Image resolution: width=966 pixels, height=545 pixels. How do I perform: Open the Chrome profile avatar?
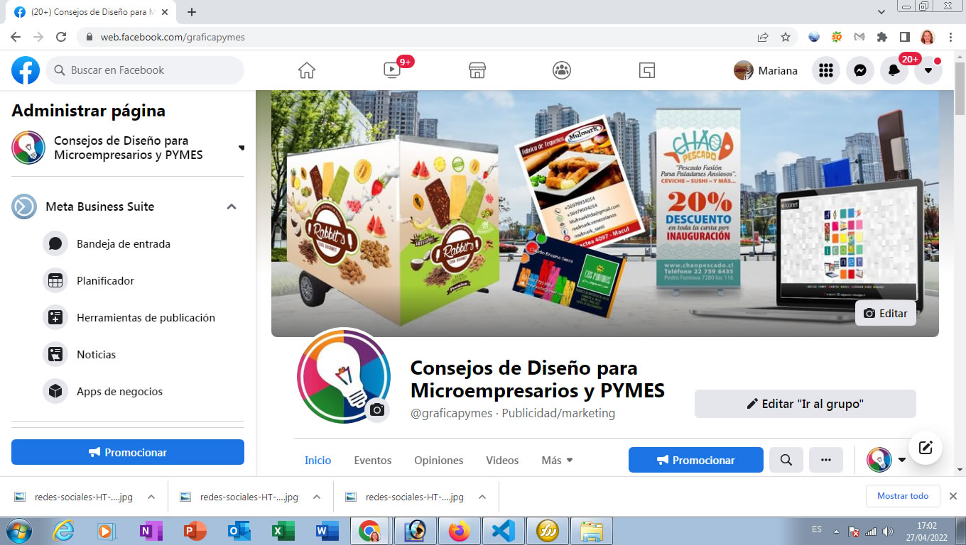(927, 37)
